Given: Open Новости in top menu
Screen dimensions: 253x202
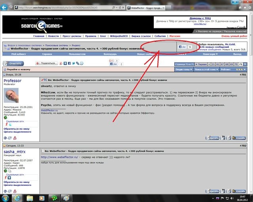Looking at the screenshot, I should [53, 36].
